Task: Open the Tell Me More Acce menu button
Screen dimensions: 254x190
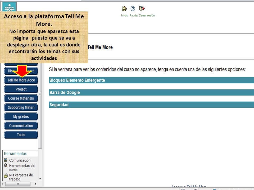Action: 21,80
